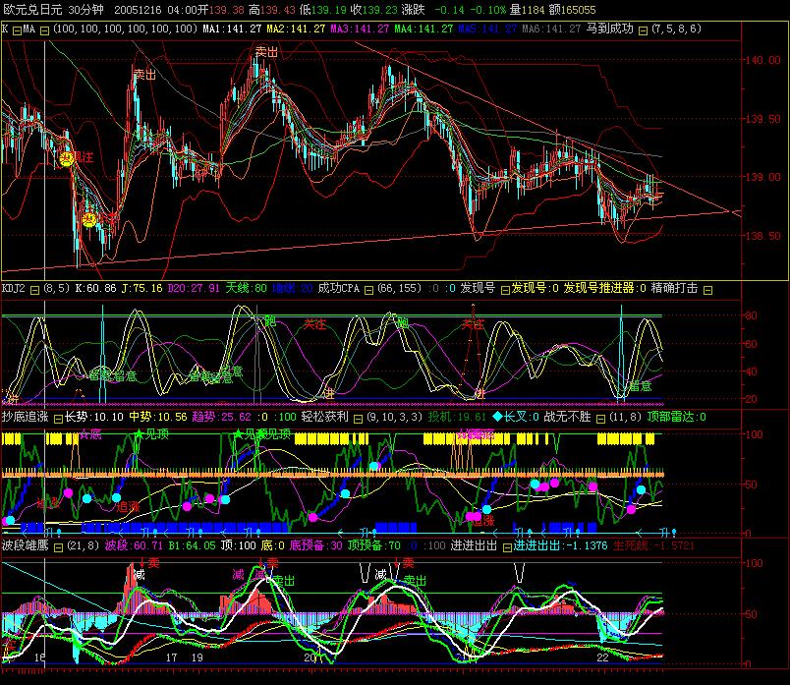Click the highest 卖出 marker on the price chart

click(x=266, y=51)
